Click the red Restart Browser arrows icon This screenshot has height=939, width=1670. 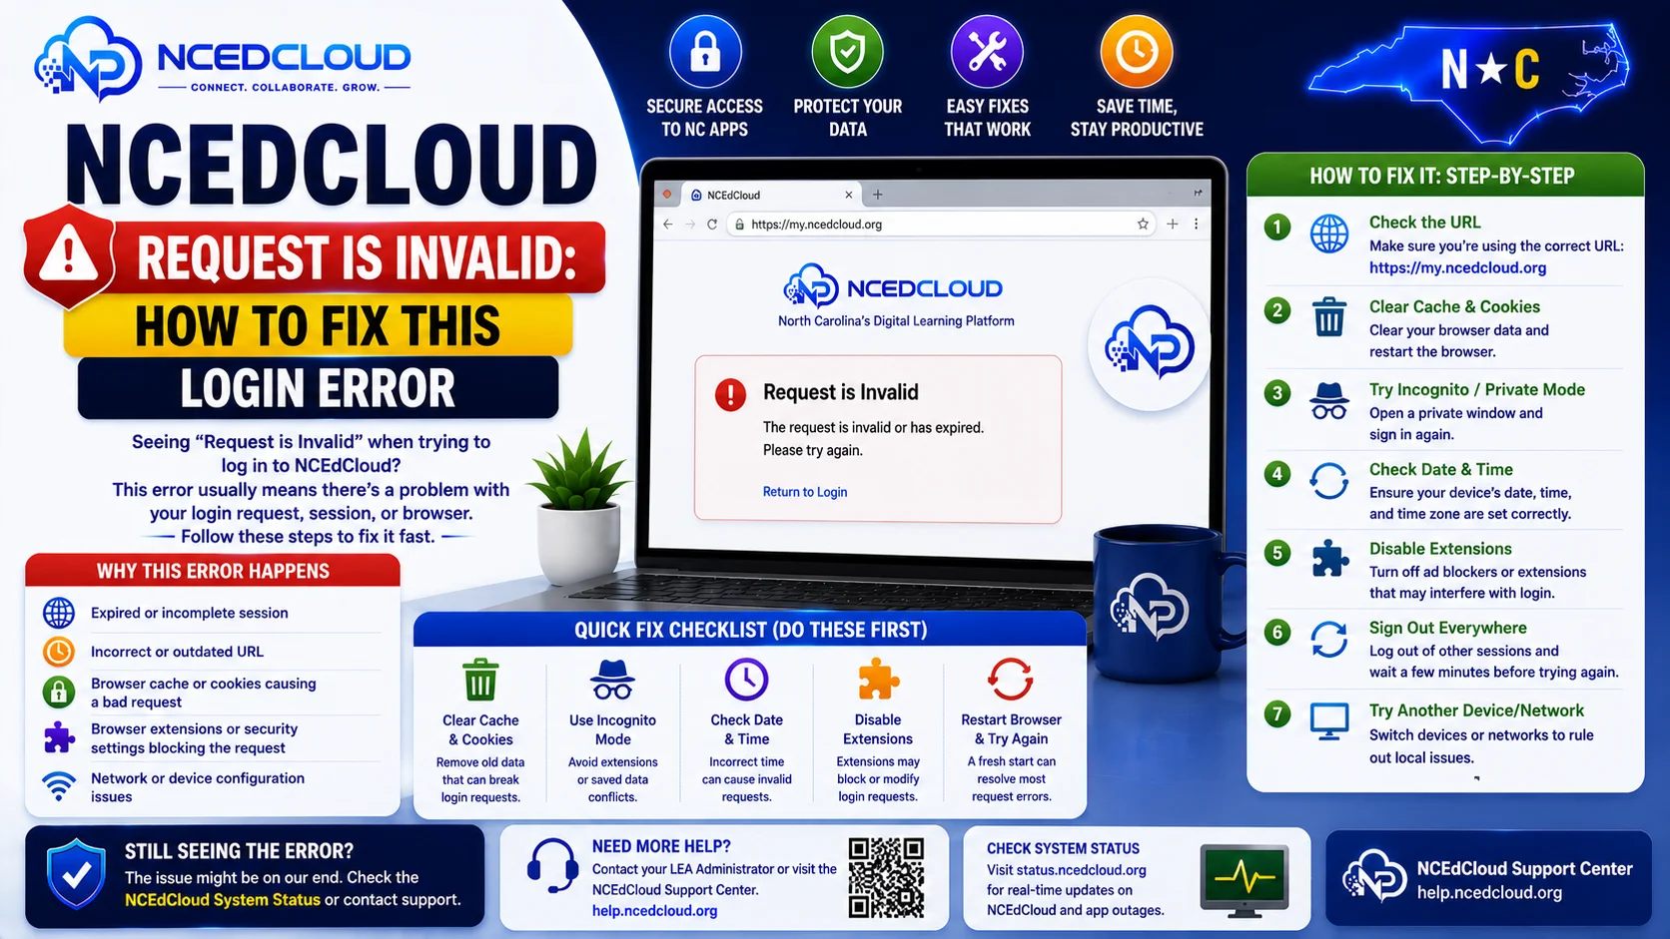[1011, 680]
